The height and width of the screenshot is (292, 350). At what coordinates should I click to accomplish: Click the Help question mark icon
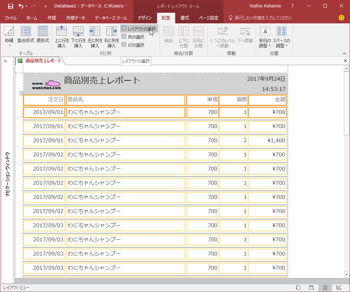tap(293, 6)
